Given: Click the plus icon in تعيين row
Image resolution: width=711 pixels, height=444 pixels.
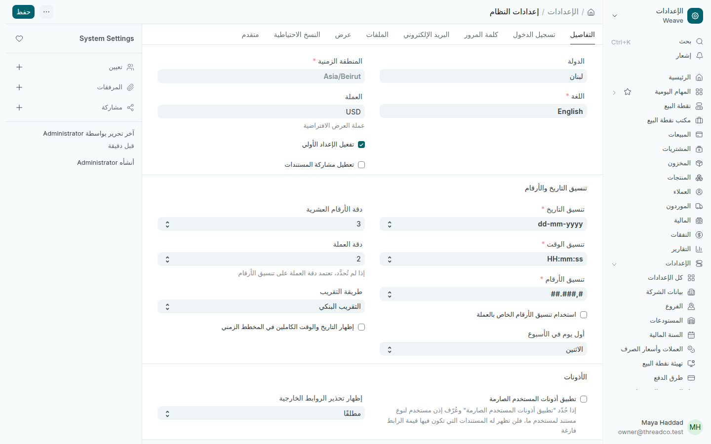Looking at the screenshot, I should (19, 67).
